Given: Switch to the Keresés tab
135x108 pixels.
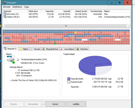Looking at the screenshot, I should (36, 49).
